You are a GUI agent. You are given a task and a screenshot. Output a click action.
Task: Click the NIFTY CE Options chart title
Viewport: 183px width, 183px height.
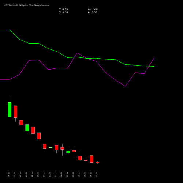coord(27,5)
